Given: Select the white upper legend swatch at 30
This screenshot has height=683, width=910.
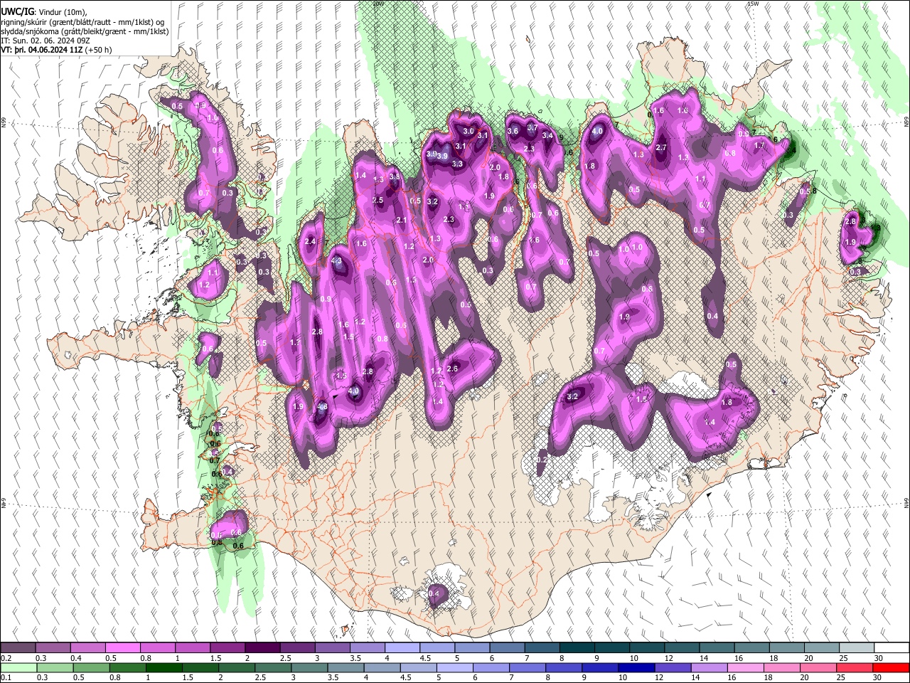Looking at the screenshot, I should click(x=892, y=648).
